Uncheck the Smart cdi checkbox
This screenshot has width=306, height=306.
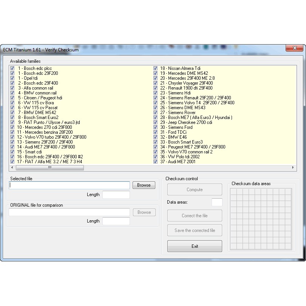pyautogui.click(x=12, y=152)
